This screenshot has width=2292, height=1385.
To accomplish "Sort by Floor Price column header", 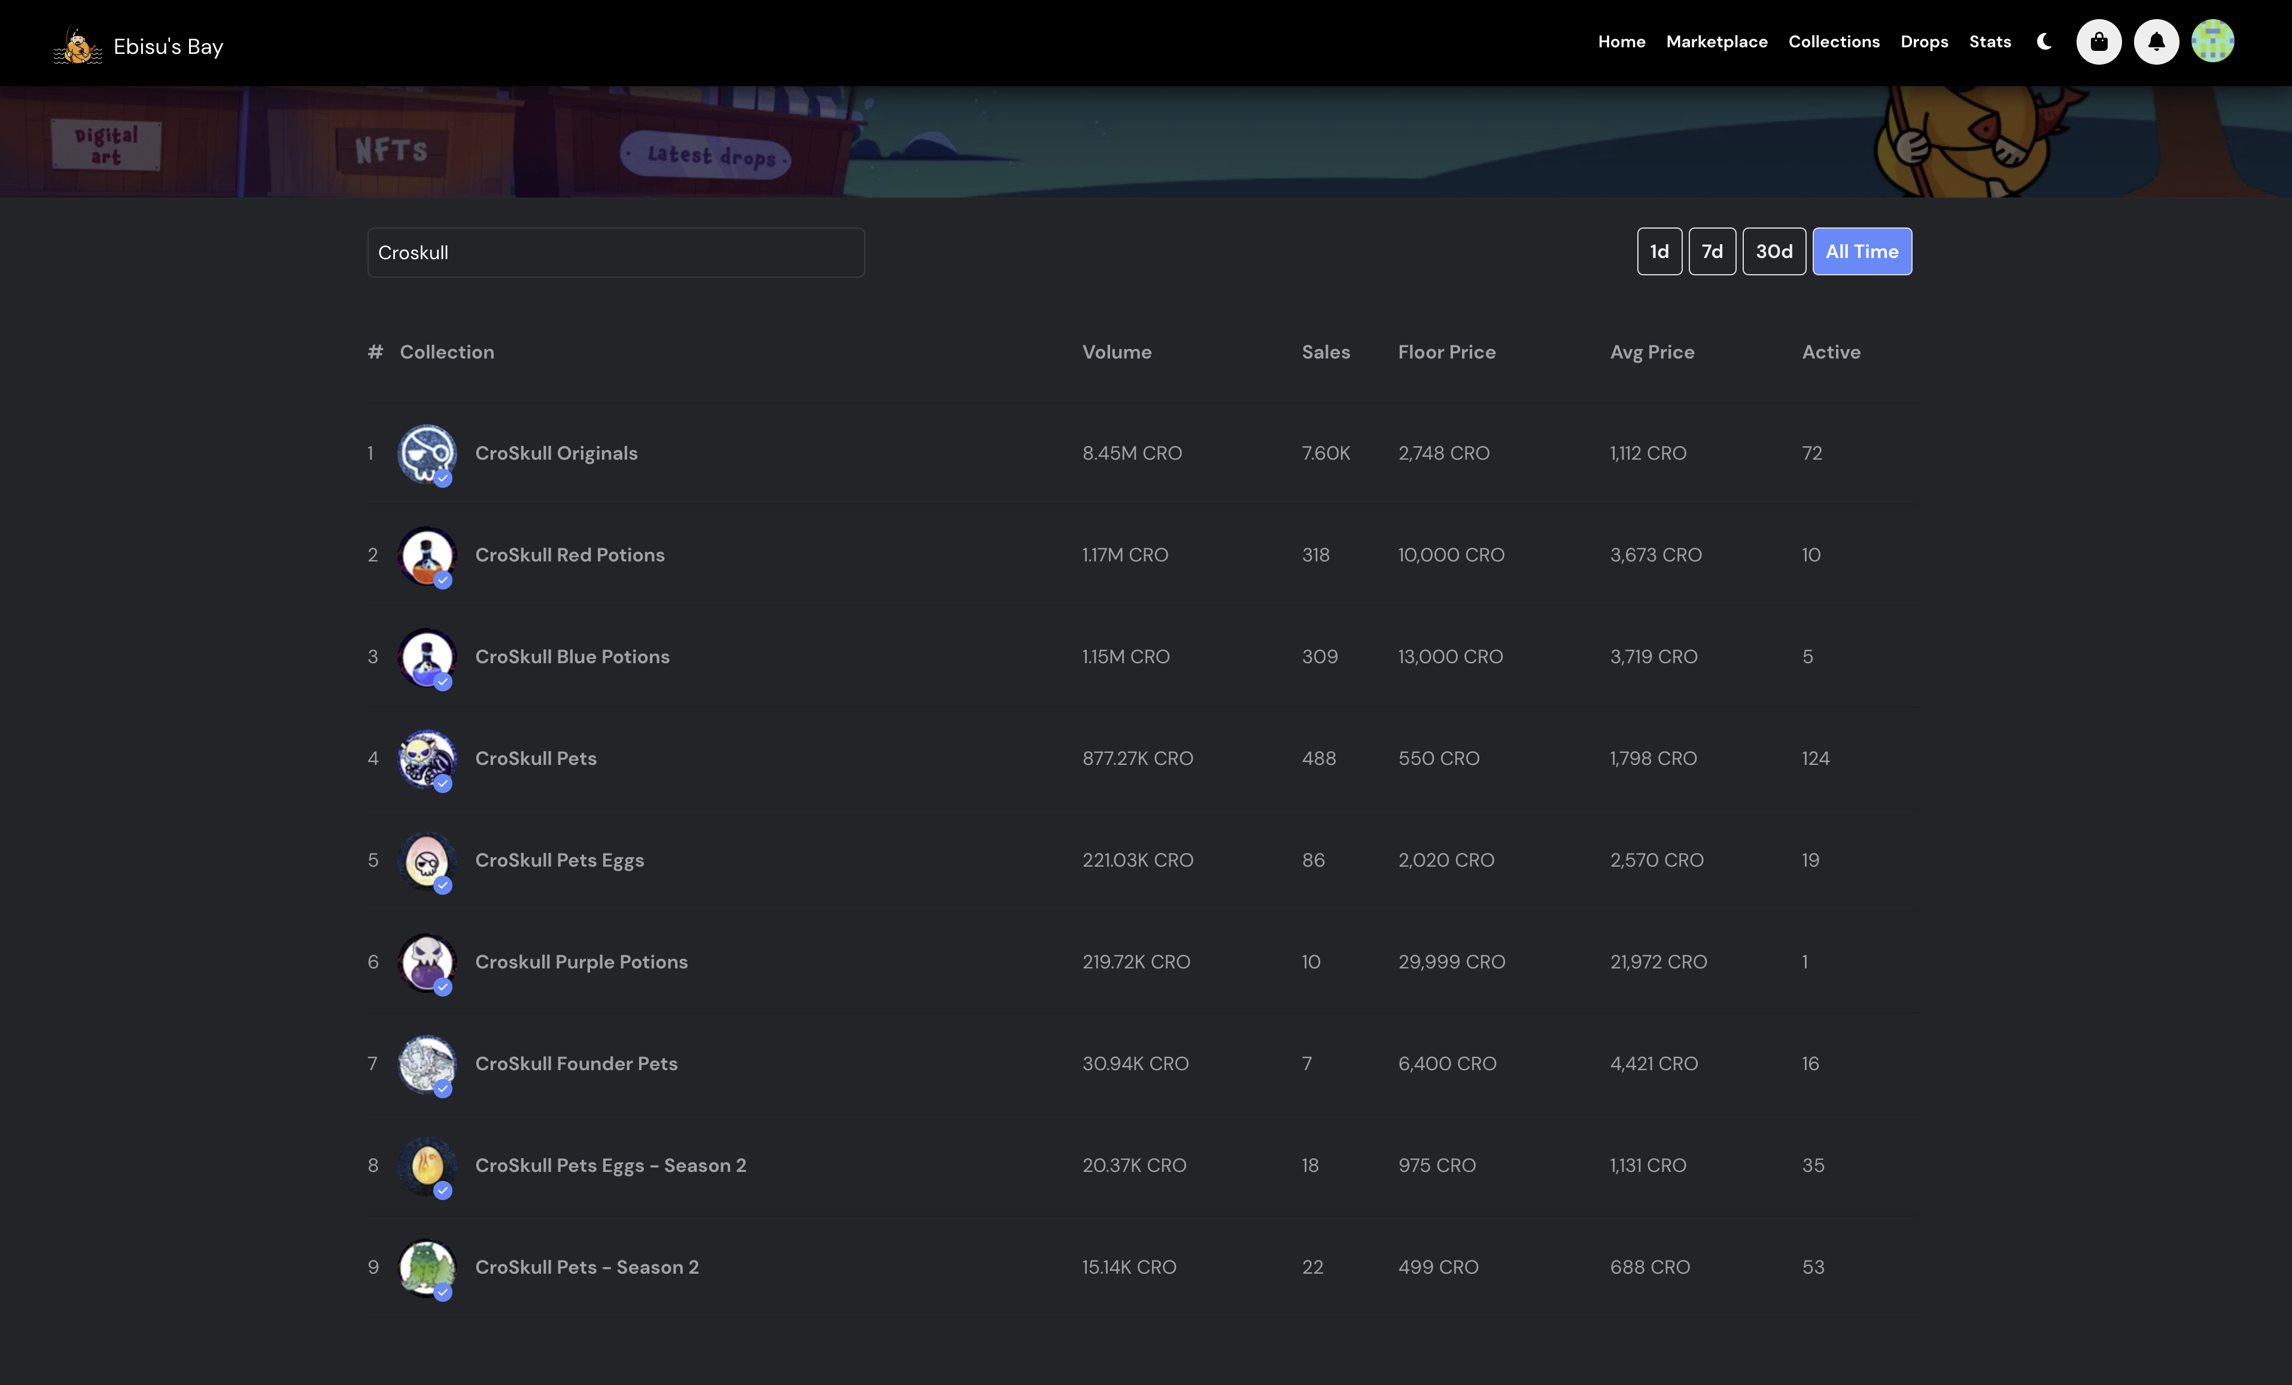I will [x=1446, y=353].
